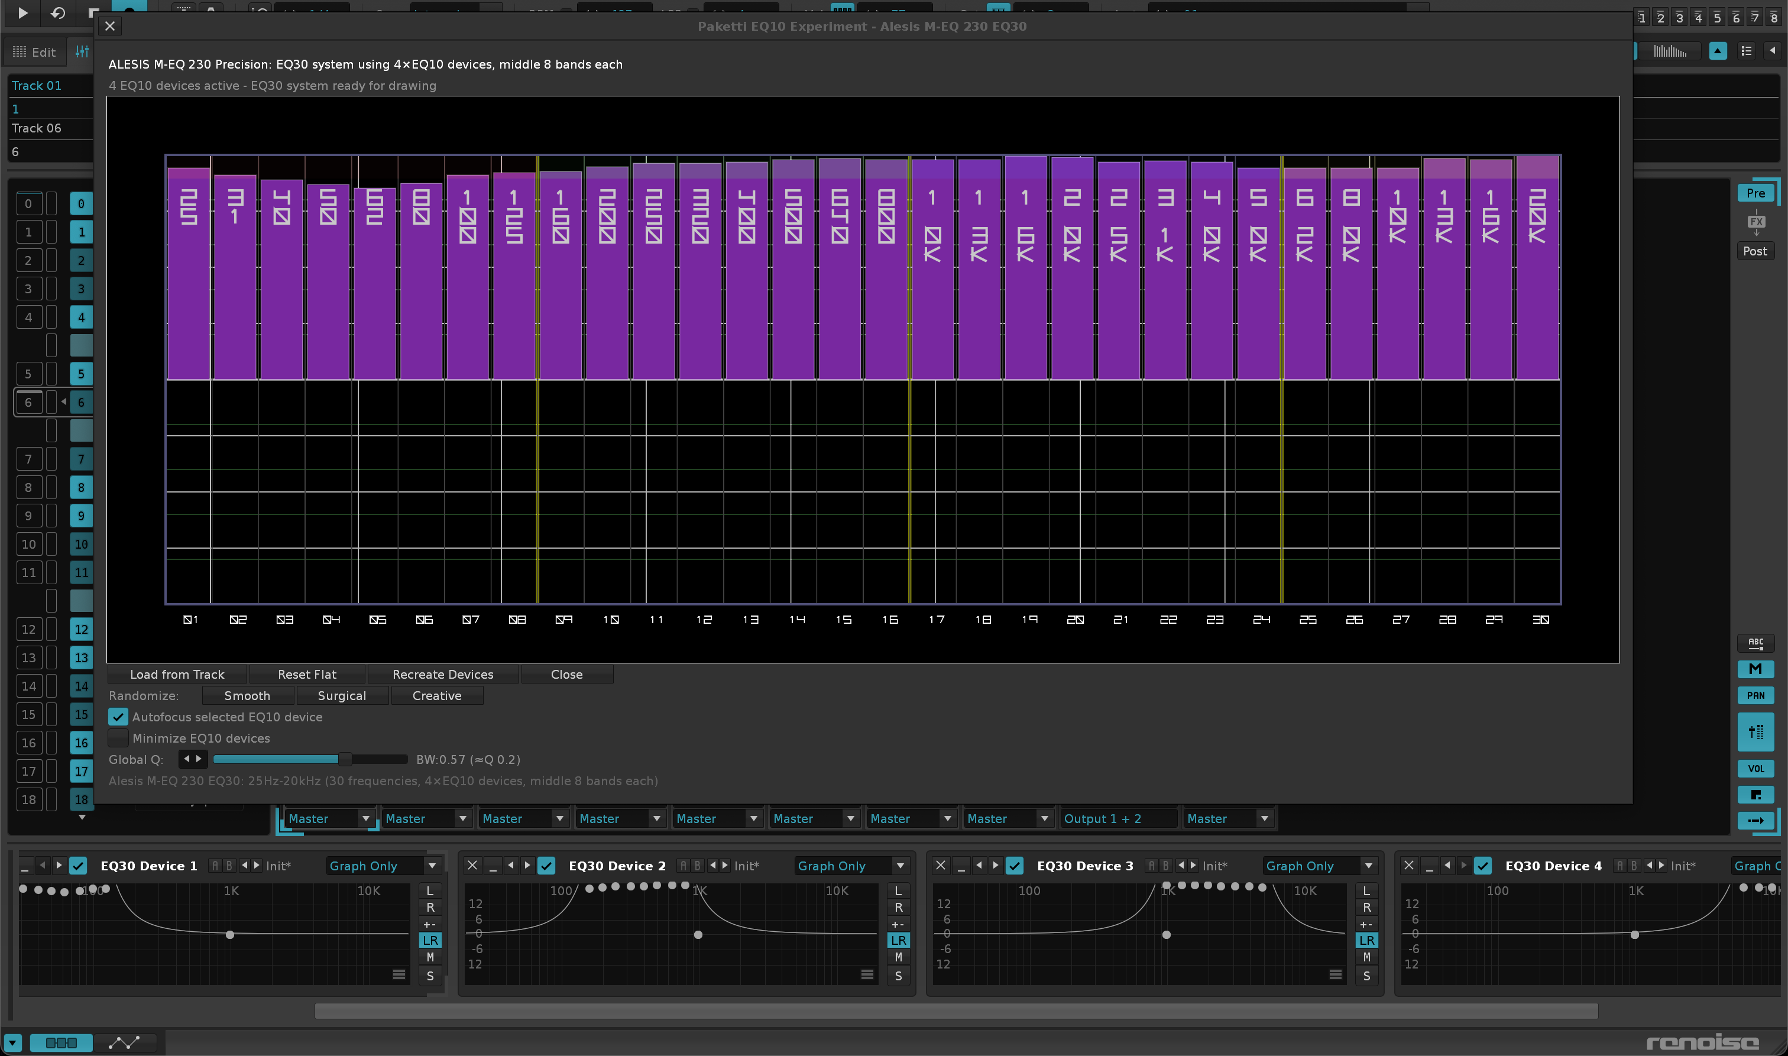Enable Minimize EQ10 devices checkbox

coord(118,738)
